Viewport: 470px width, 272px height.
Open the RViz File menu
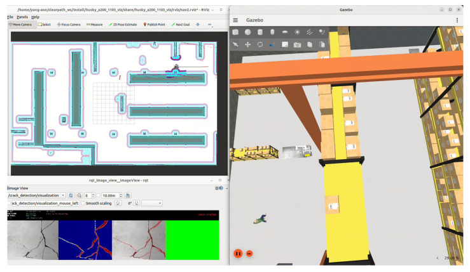(x=10, y=17)
